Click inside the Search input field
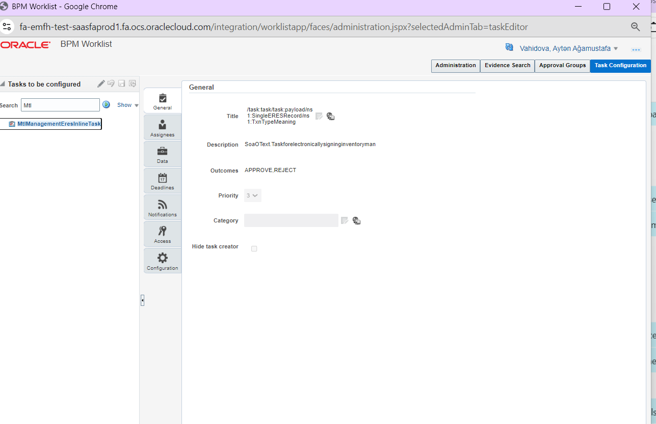This screenshot has width=656, height=424. click(x=60, y=105)
